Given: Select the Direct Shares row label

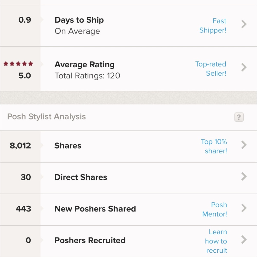Looking at the screenshot, I should pos(81,177).
